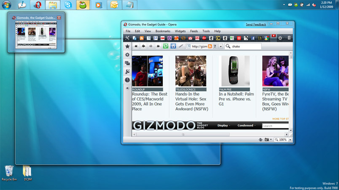The image size is (339, 190).
Task: Toggle the show images camera icon
Action: 267,140
